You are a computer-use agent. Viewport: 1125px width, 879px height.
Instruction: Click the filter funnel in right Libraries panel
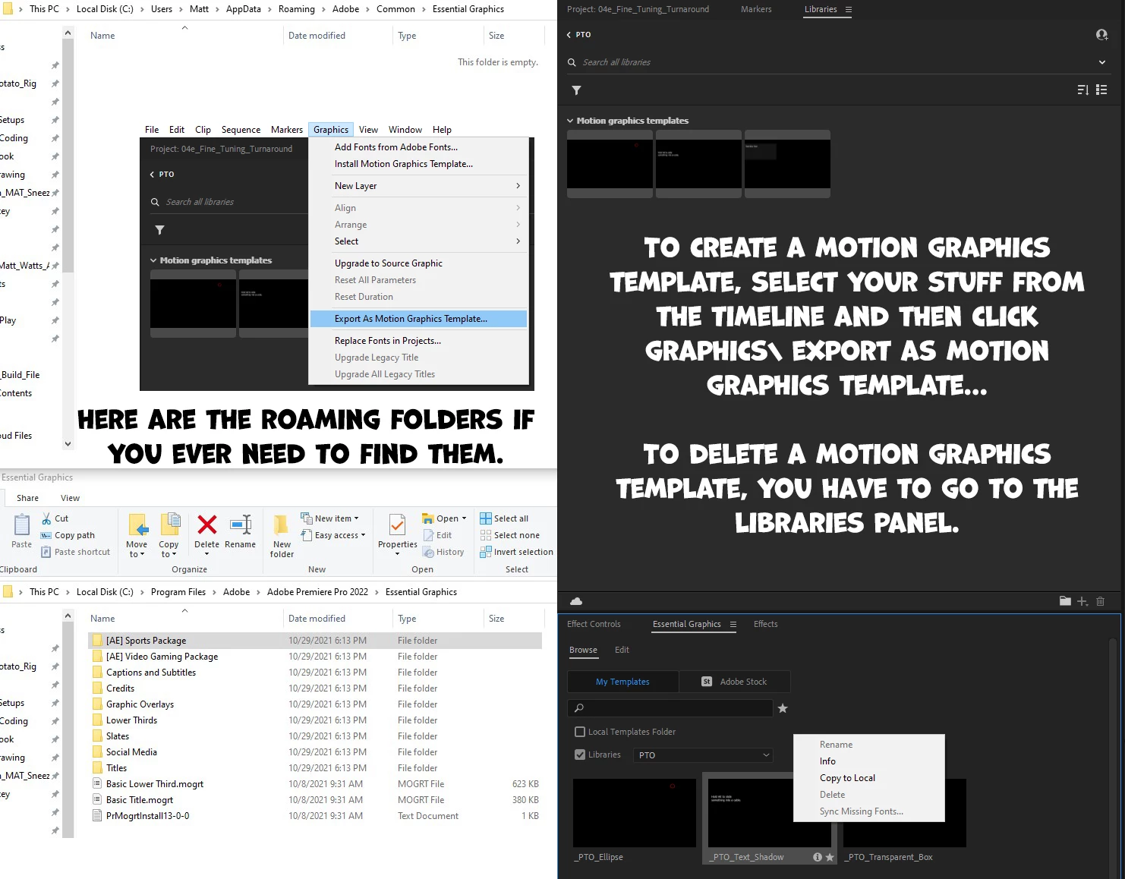point(577,90)
